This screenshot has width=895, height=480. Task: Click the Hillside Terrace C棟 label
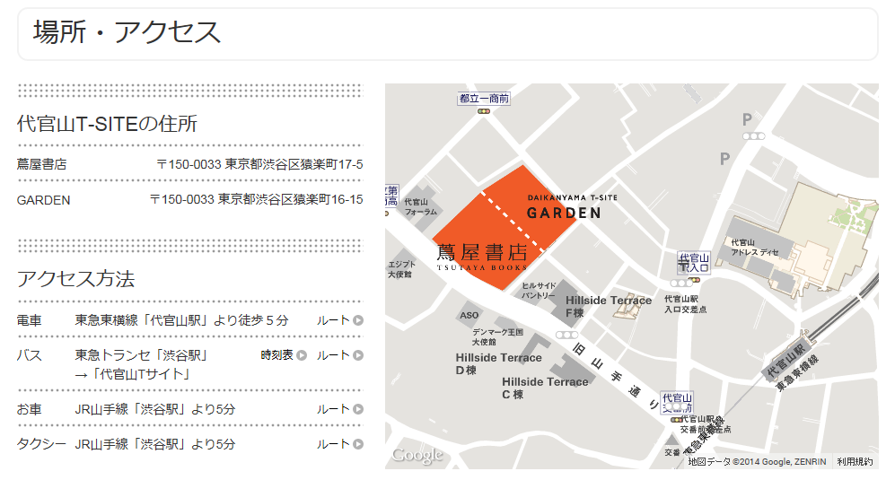[545, 388]
